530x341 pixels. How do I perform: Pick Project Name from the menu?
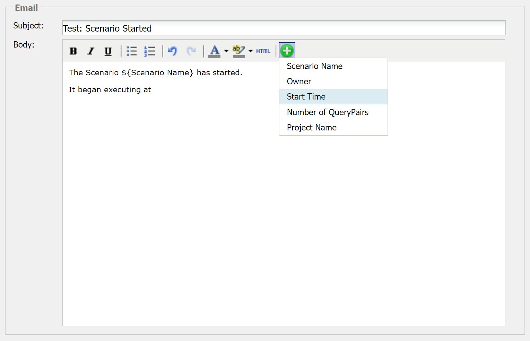pyautogui.click(x=333, y=127)
